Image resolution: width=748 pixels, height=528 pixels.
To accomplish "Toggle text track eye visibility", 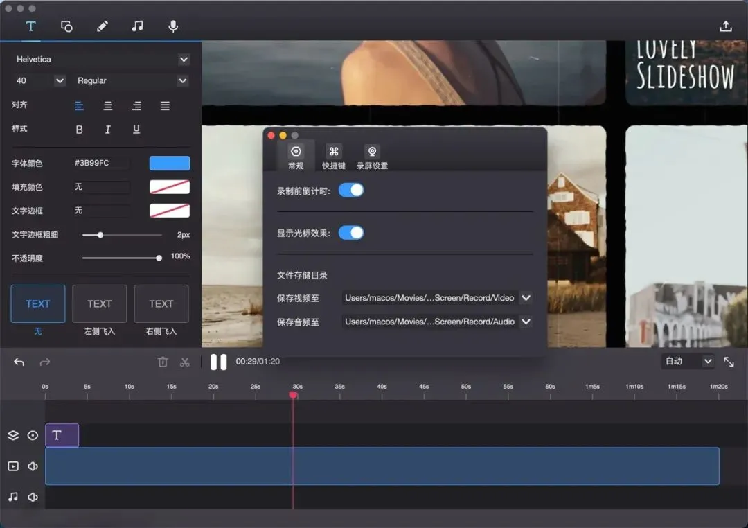I will pyautogui.click(x=33, y=435).
